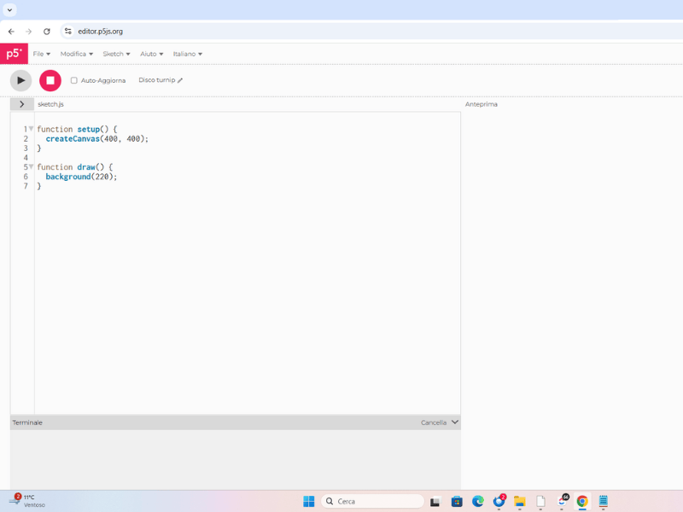The width and height of the screenshot is (683, 512).
Task: Enable the Auto-Aggiorna checkbox
Action: [x=73, y=80]
